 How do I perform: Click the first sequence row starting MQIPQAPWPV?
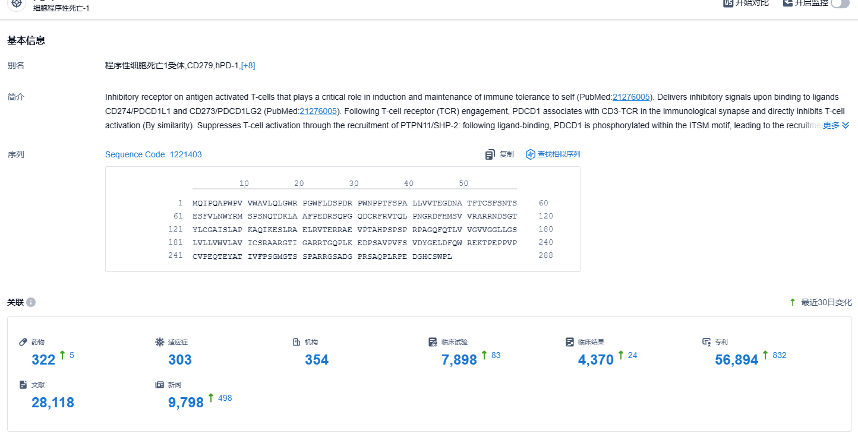pyautogui.click(x=354, y=203)
